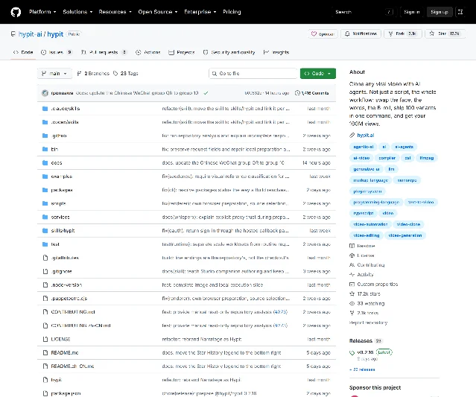Open the test folder
The image size is (476, 397).
(x=55, y=244)
